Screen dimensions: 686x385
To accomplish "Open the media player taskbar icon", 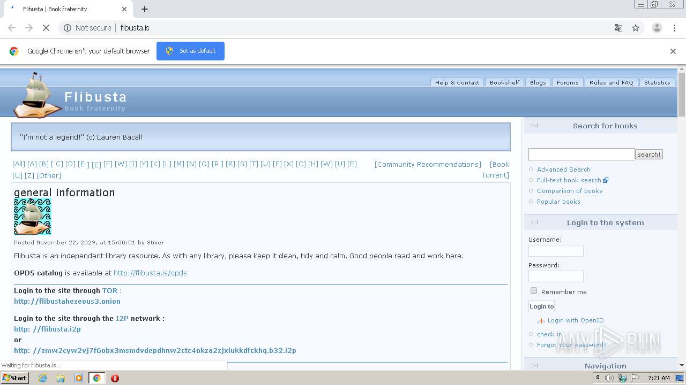I will [x=79, y=378].
